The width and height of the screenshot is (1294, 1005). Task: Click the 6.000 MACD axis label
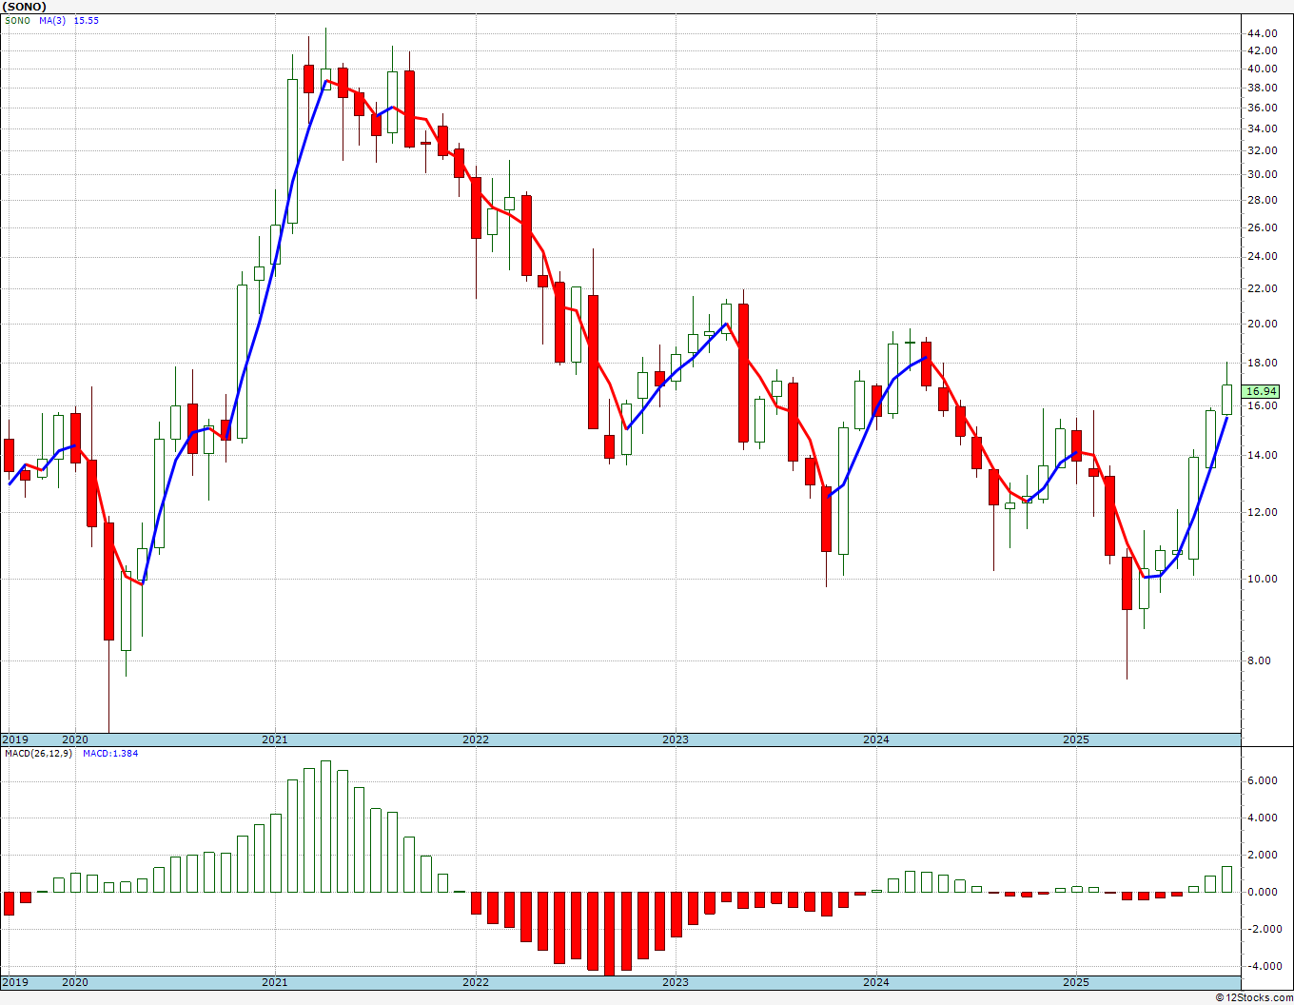(x=1262, y=780)
